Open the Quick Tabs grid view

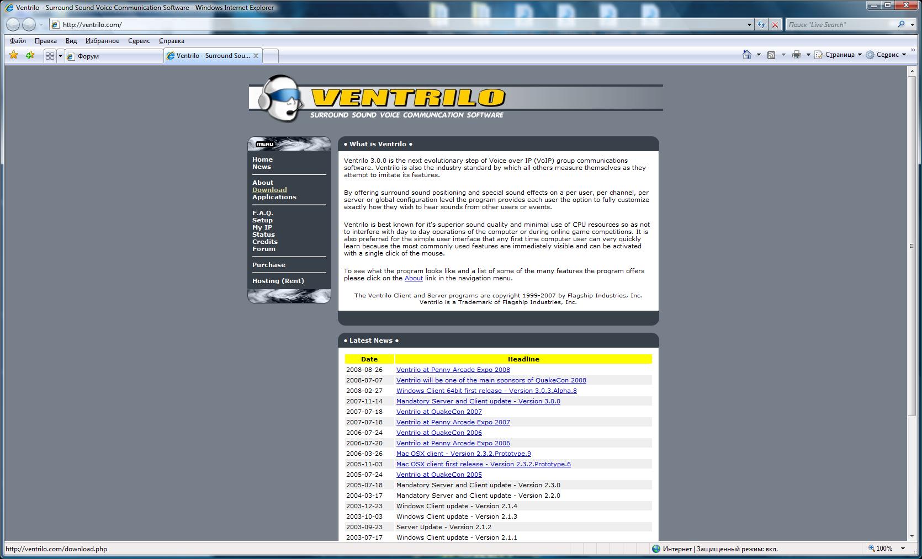50,56
